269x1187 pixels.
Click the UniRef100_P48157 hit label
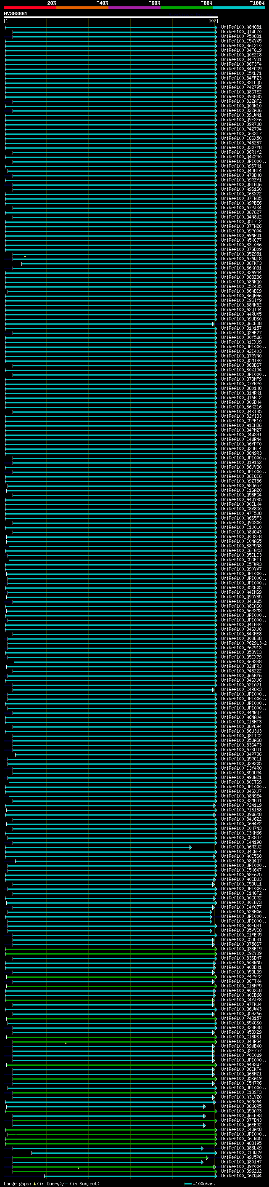click(x=241, y=1018)
